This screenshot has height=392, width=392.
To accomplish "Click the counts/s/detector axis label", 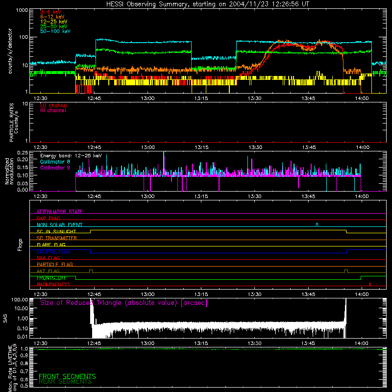I will [x=10, y=51].
